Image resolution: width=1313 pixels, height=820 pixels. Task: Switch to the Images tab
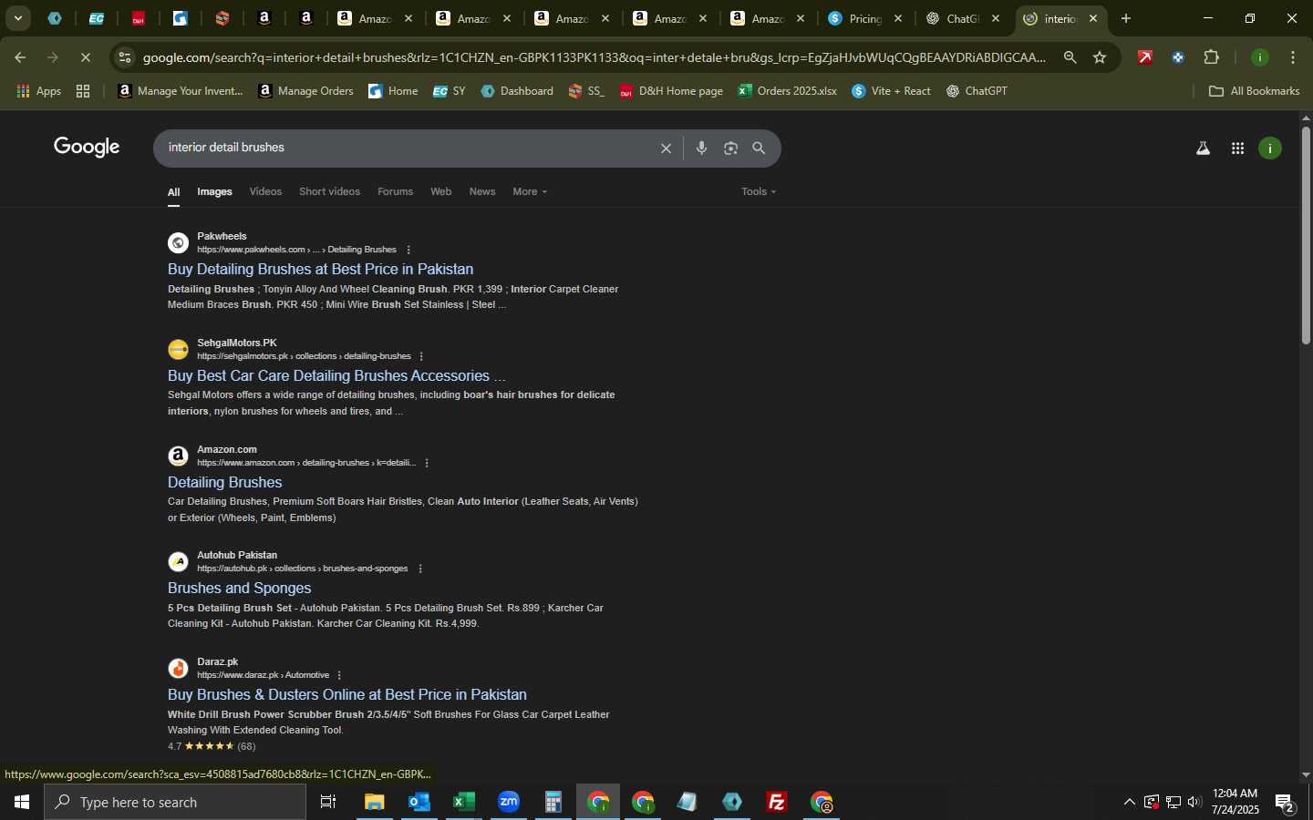214,191
